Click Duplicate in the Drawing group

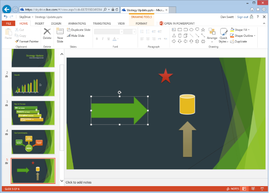click(x=238, y=41)
